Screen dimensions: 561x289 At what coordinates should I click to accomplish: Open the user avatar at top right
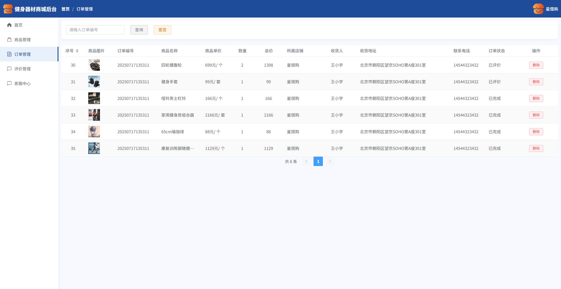[x=538, y=9]
